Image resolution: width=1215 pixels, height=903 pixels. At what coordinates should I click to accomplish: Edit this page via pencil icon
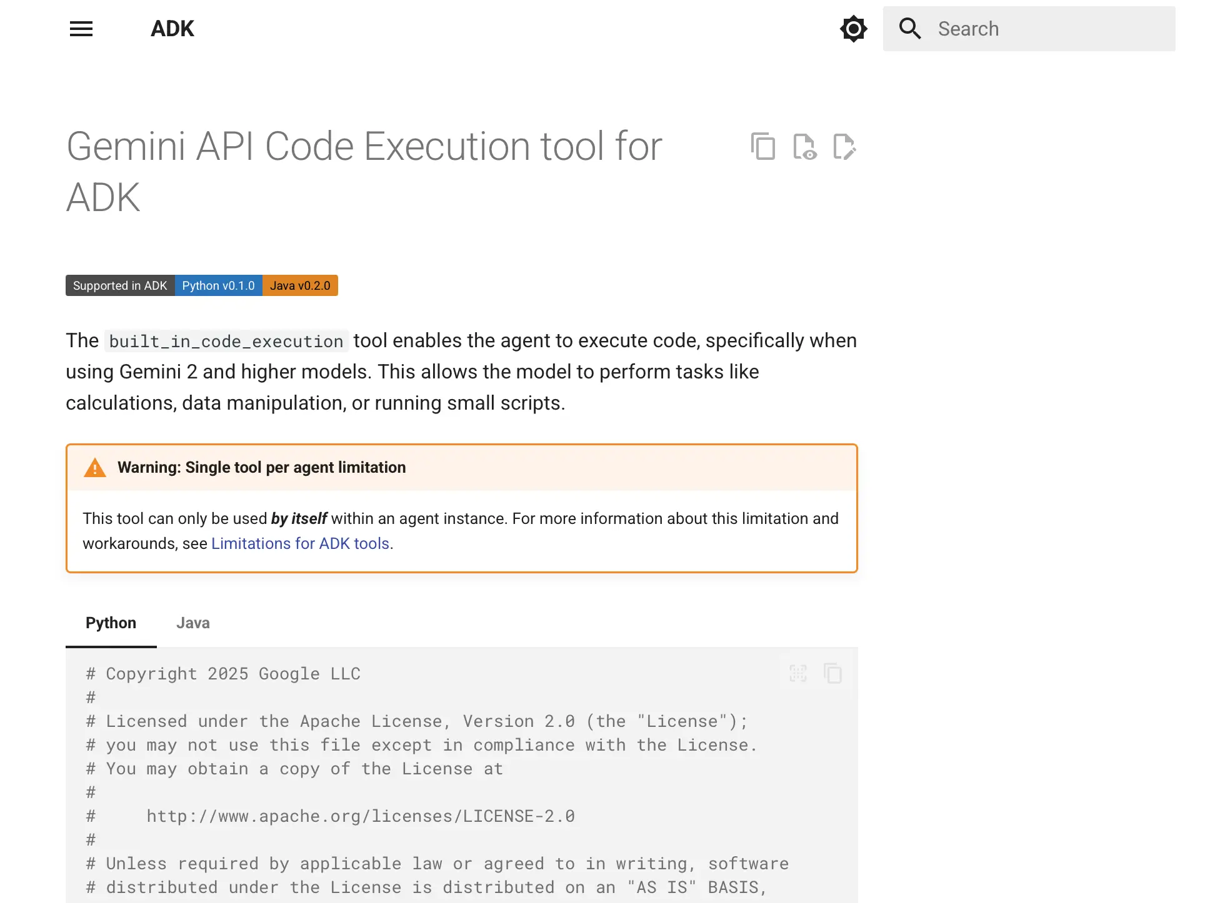tap(844, 147)
